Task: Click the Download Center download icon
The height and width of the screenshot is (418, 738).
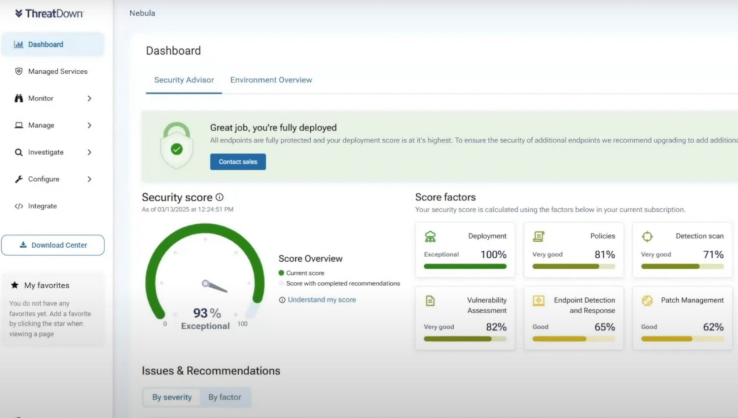Action: tap(22, 244)
